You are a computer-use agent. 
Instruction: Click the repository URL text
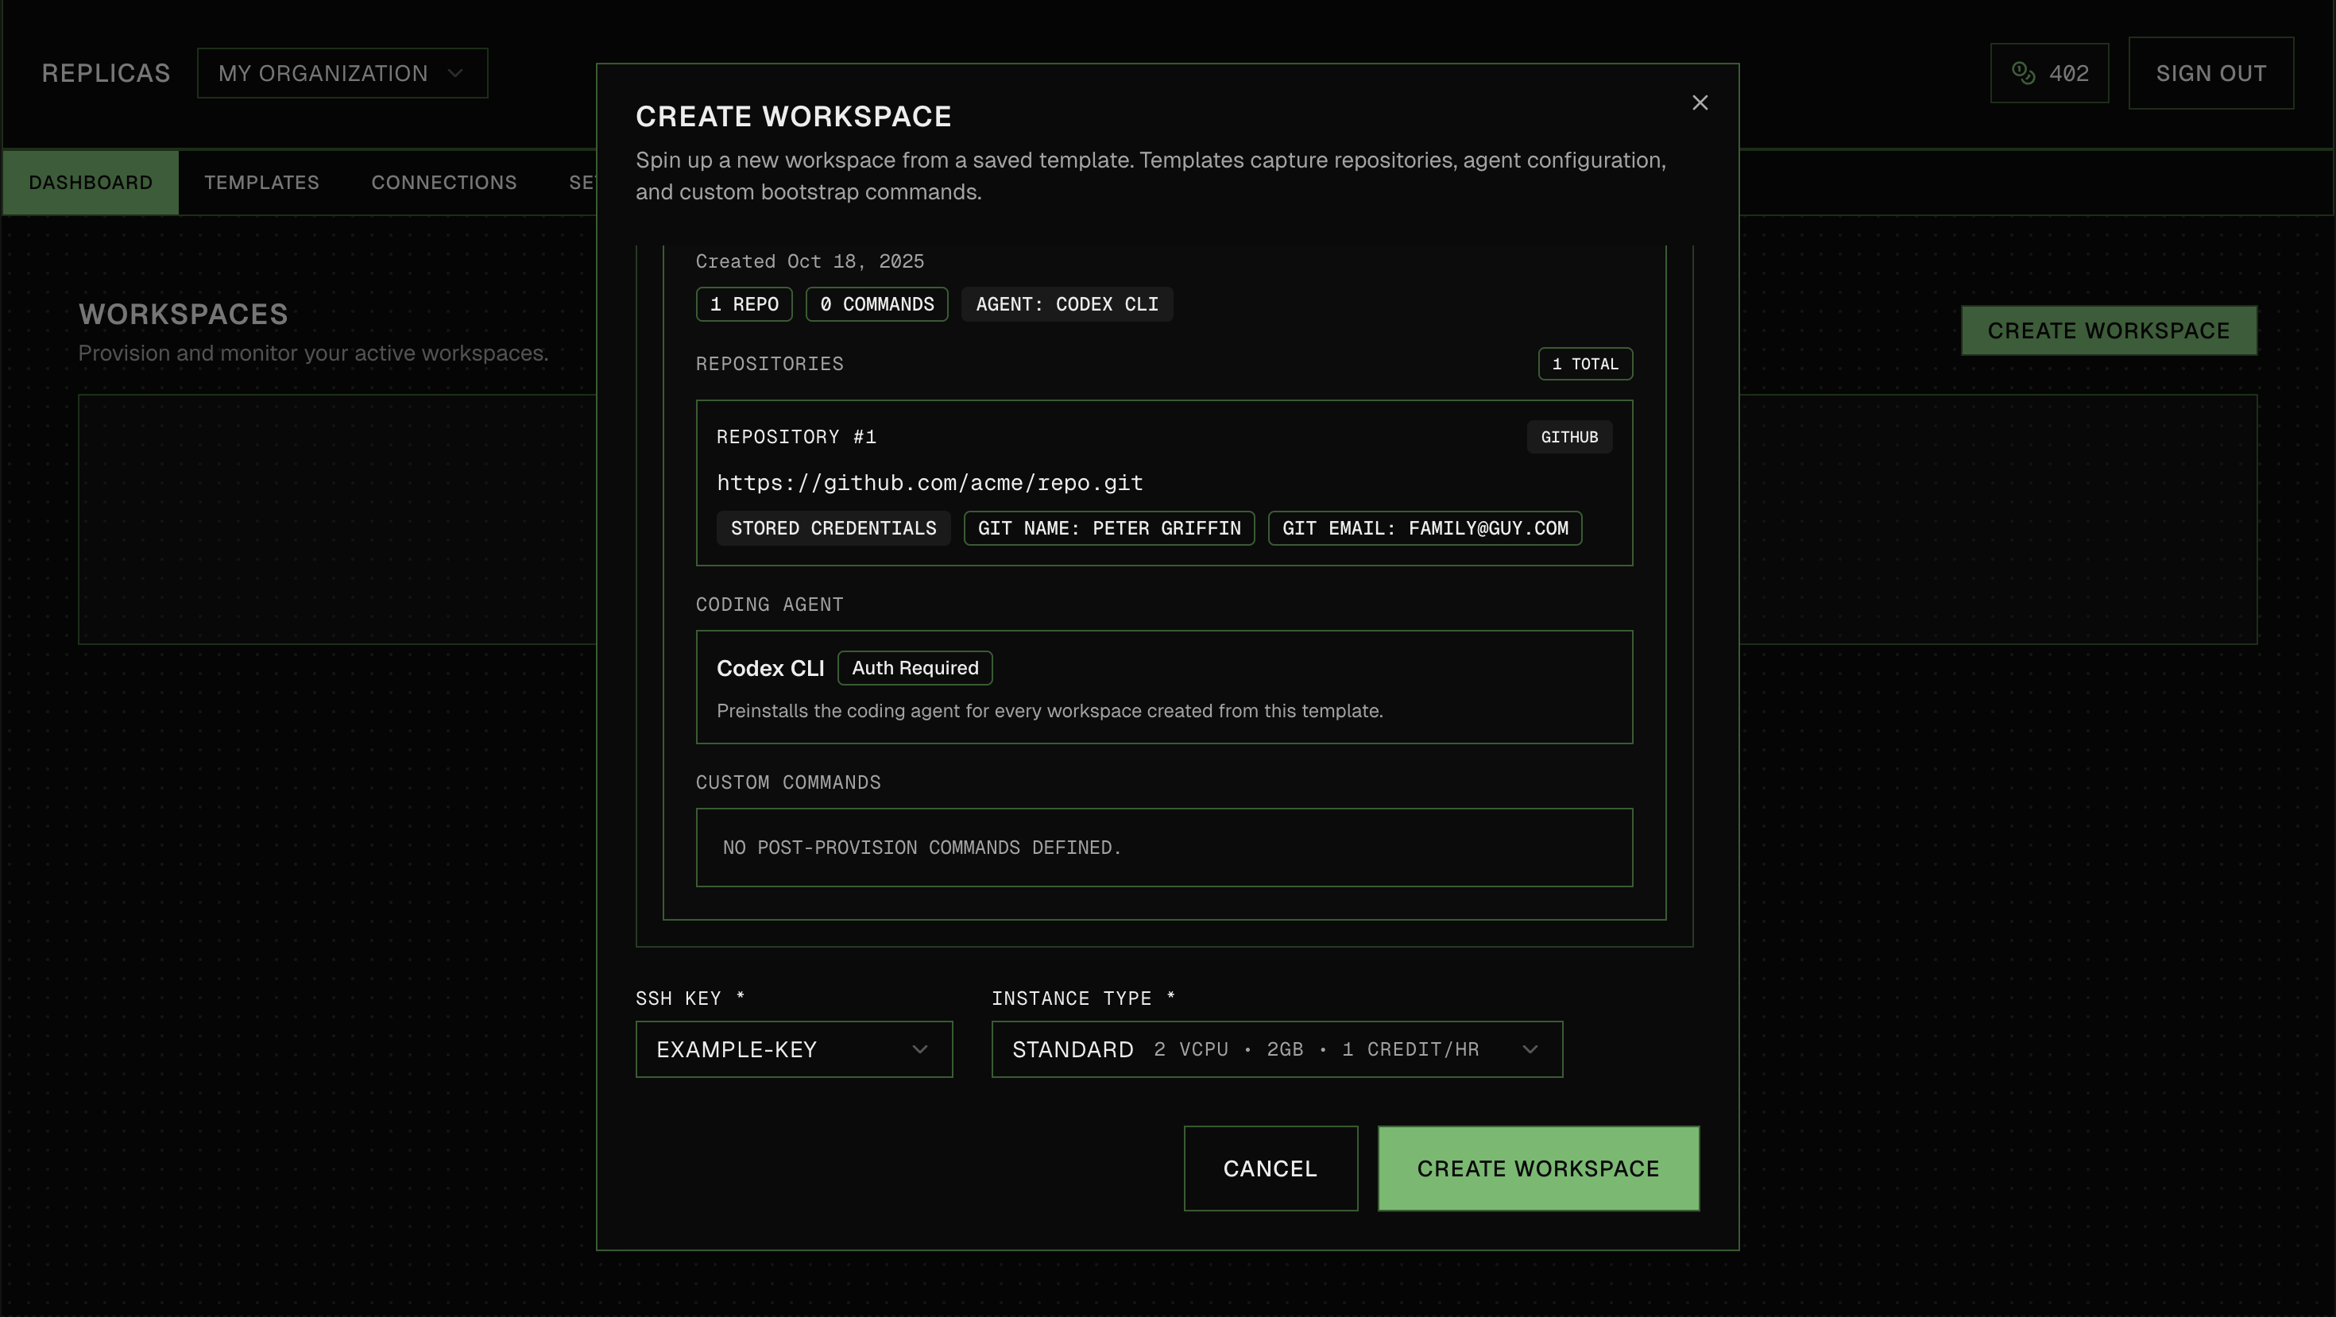pyautogui.click(x=930, y=482)
